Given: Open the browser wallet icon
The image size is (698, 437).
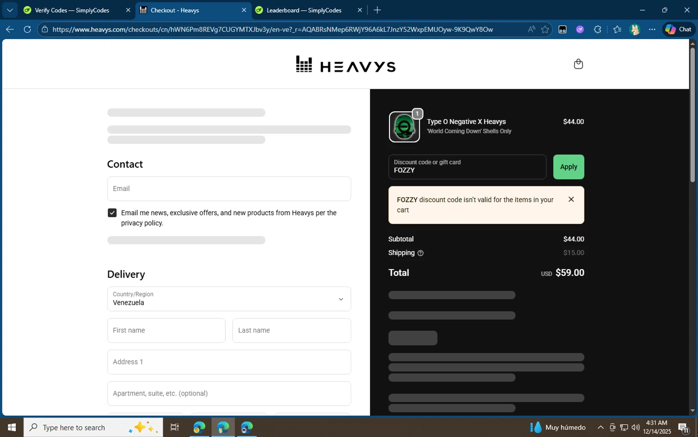Looking at the screenshot, I should 562,29.
